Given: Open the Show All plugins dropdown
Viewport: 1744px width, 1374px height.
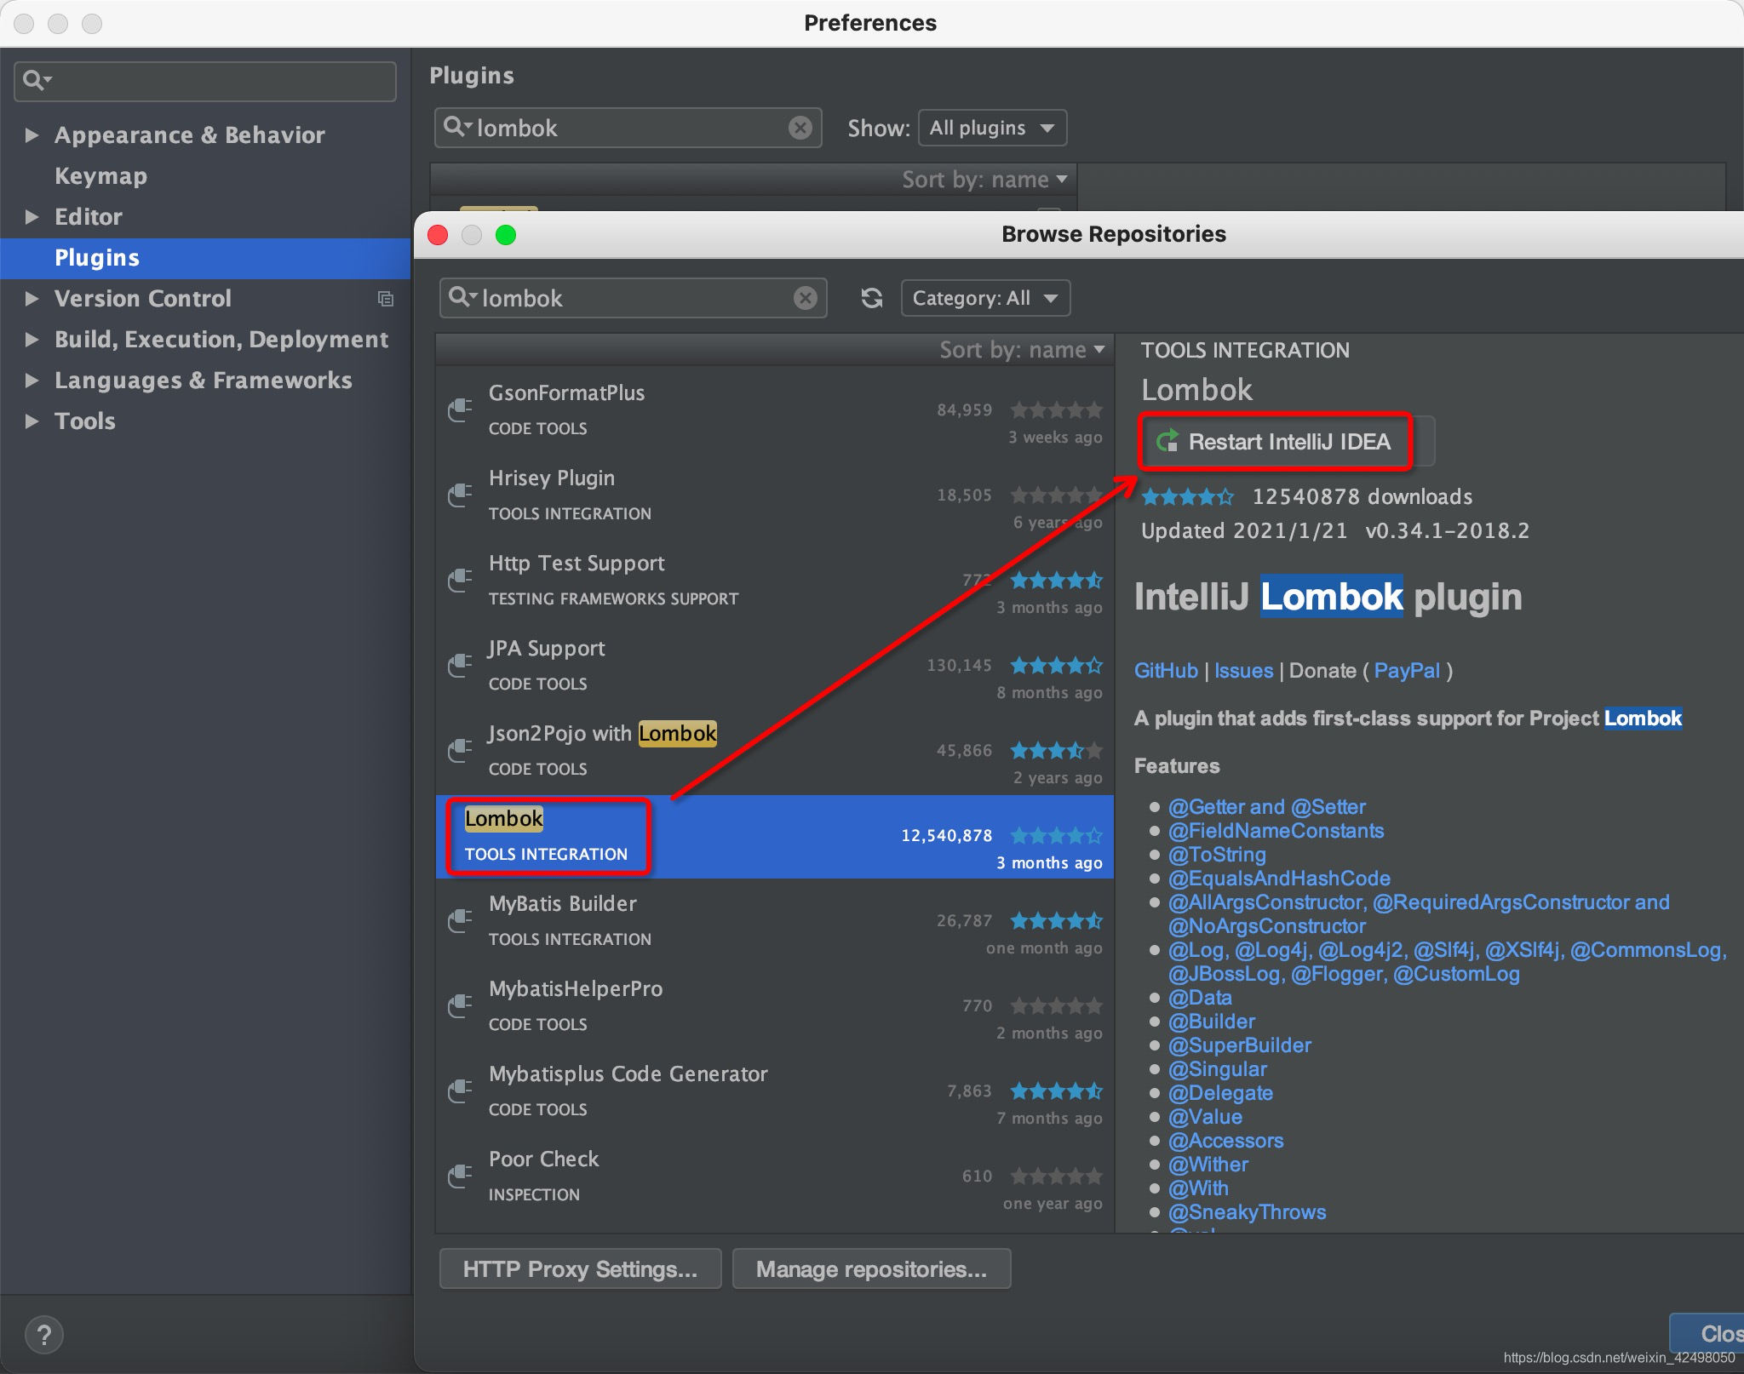Looking at the screenshot, I should pos(991,128).
